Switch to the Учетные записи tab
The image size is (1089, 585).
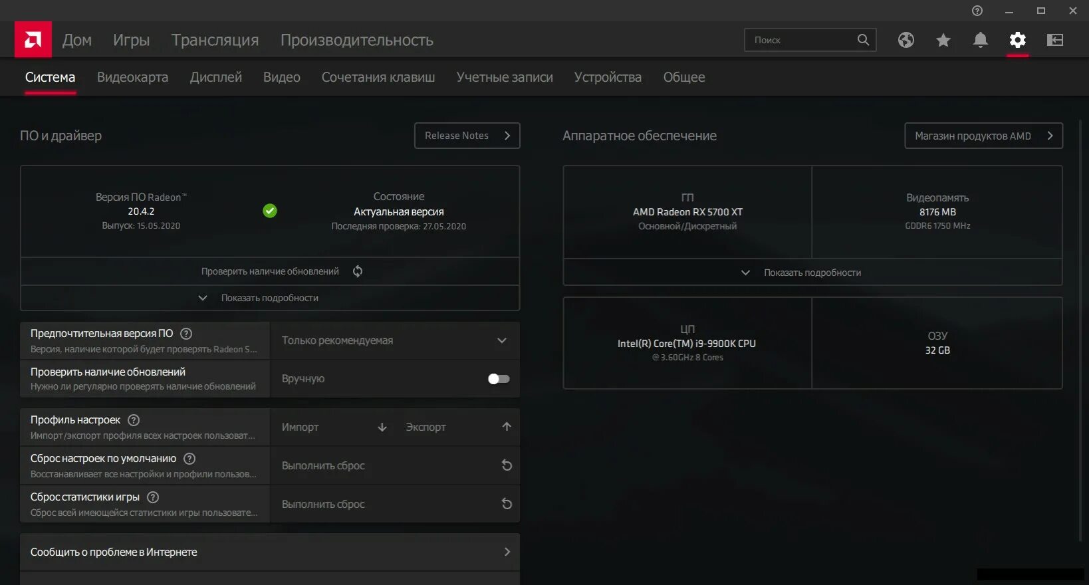pyautogui.click(x=505, y=77)
